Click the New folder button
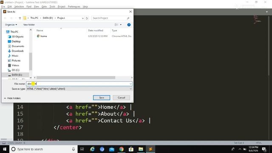The image size is (272, 153). pos(29,25)
